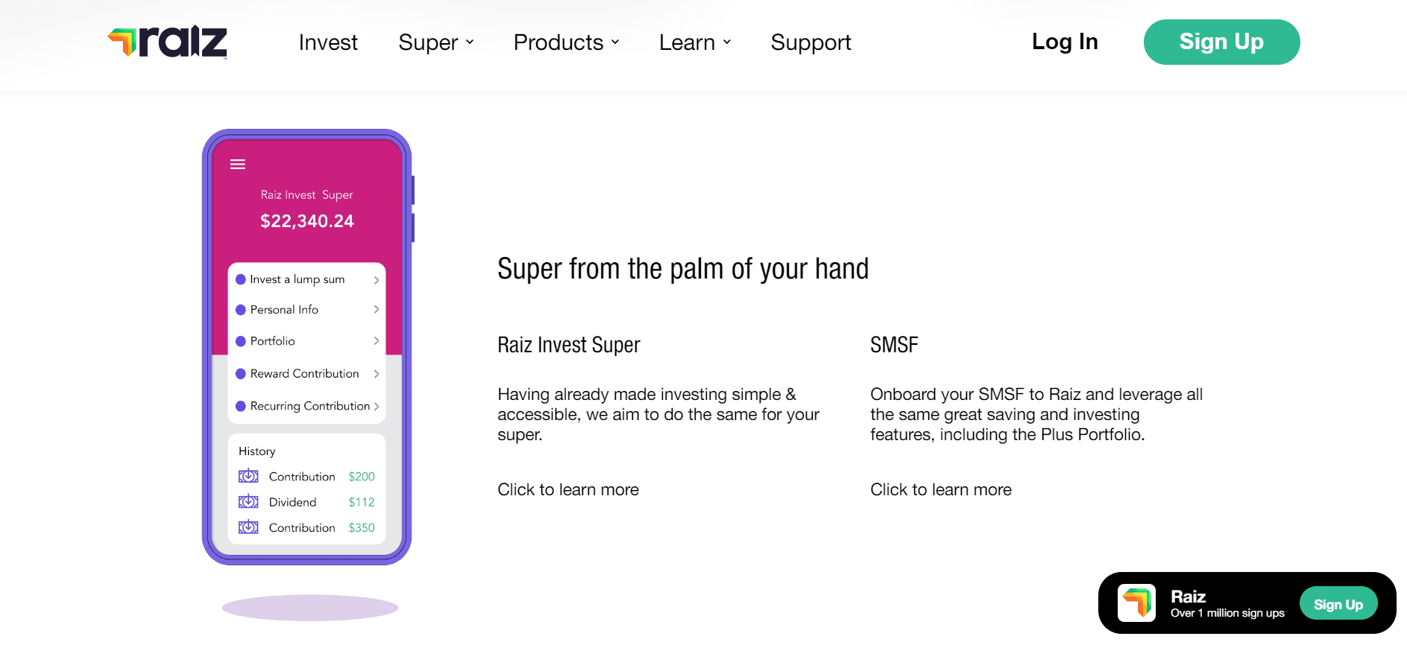Select the Portfolio bullet item
The image size is (1407, 645).
pyautogui.click(x=241, y=341)
